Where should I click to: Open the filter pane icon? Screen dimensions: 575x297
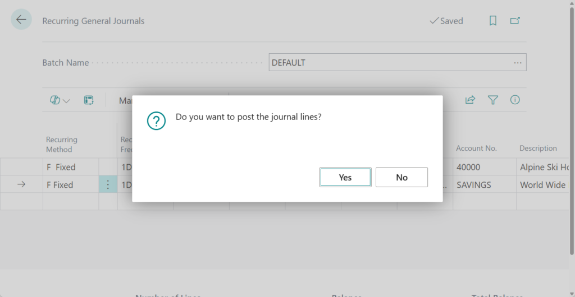tap(493, 100)
